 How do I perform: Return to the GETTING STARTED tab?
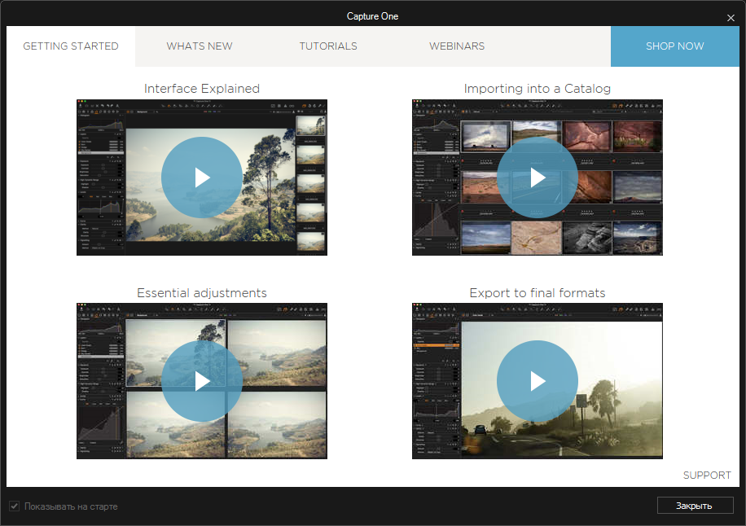[71, 46]
